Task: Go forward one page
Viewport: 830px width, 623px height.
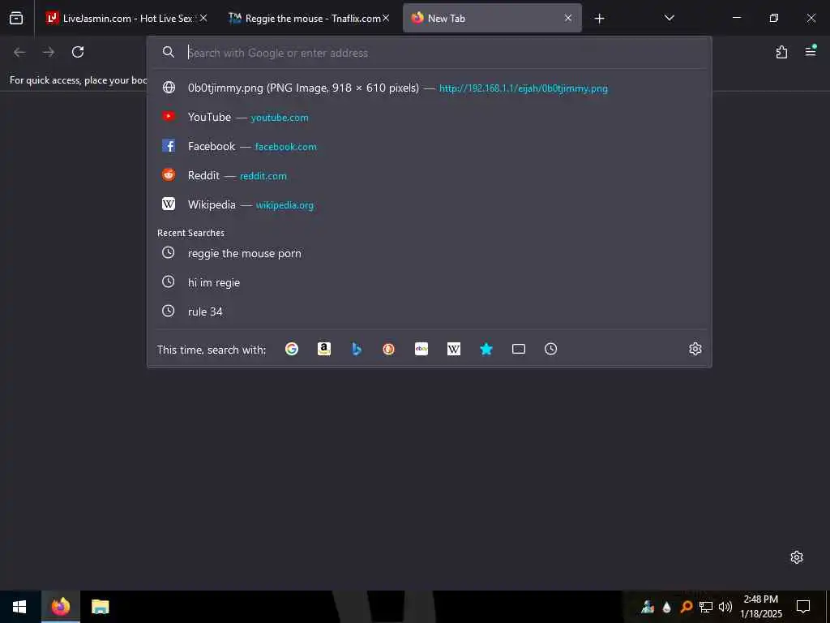Action: coord(49,52)
